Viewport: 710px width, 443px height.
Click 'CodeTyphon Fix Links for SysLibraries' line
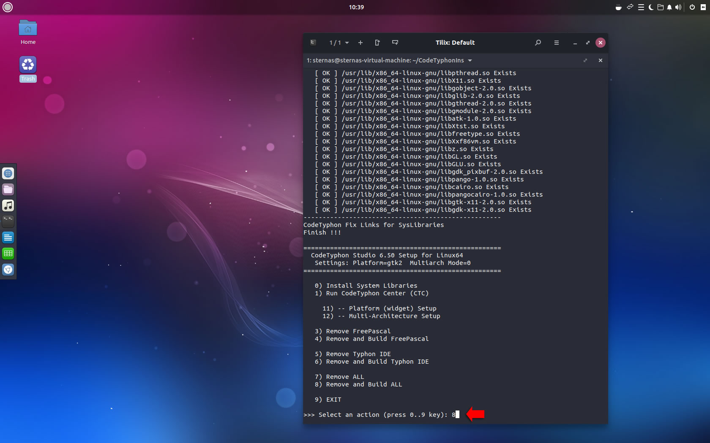pos(374,225)
